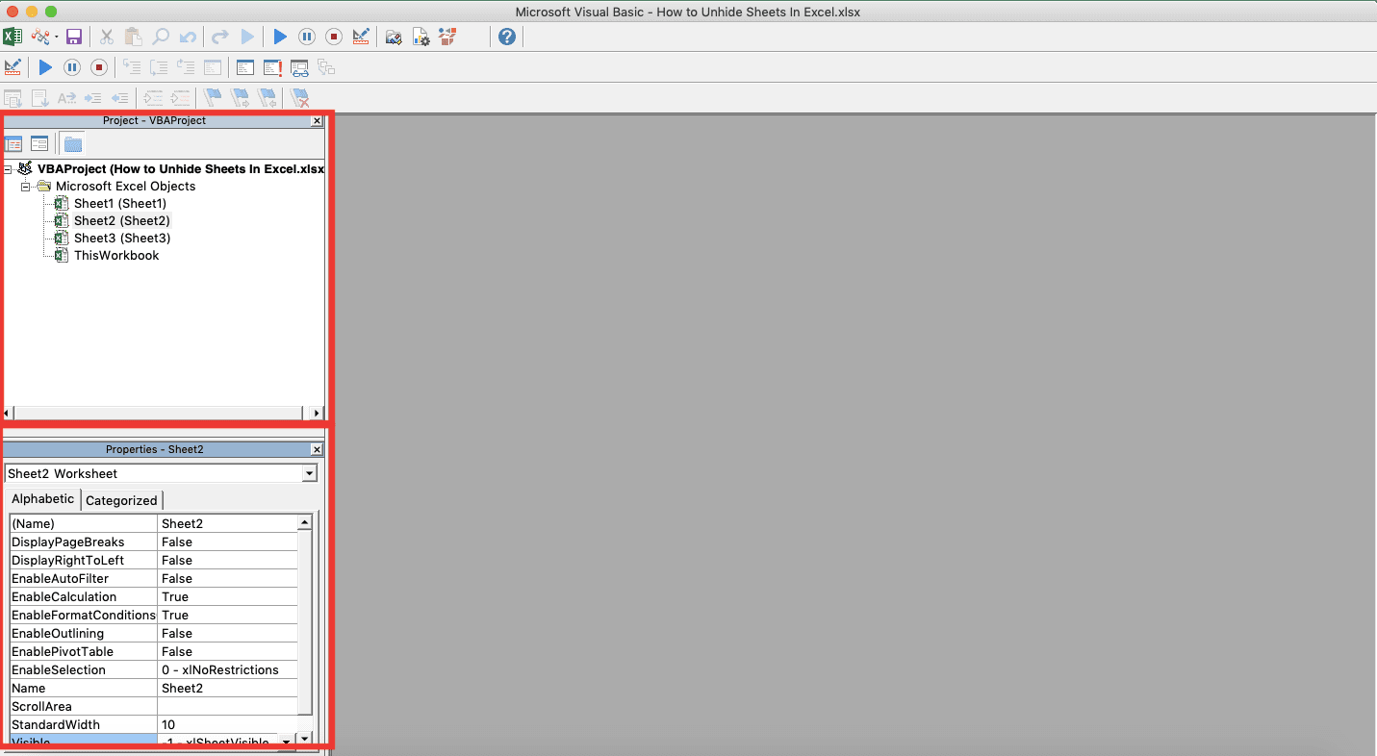Toggle Bookmark with first flag icon

pyautogui.click(x=214, y=98)
